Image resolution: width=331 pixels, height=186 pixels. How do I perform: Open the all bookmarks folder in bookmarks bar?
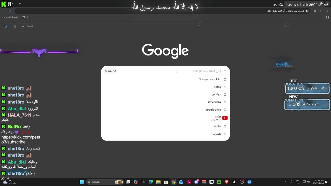pyautogui.click(x=14, y=17)
